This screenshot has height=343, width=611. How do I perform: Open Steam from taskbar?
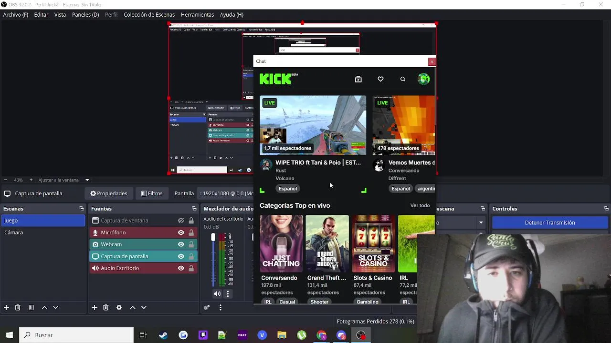click(x=163, y=335)
